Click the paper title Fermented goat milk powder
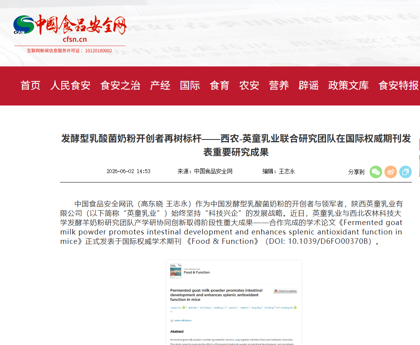 pos(216,295)
